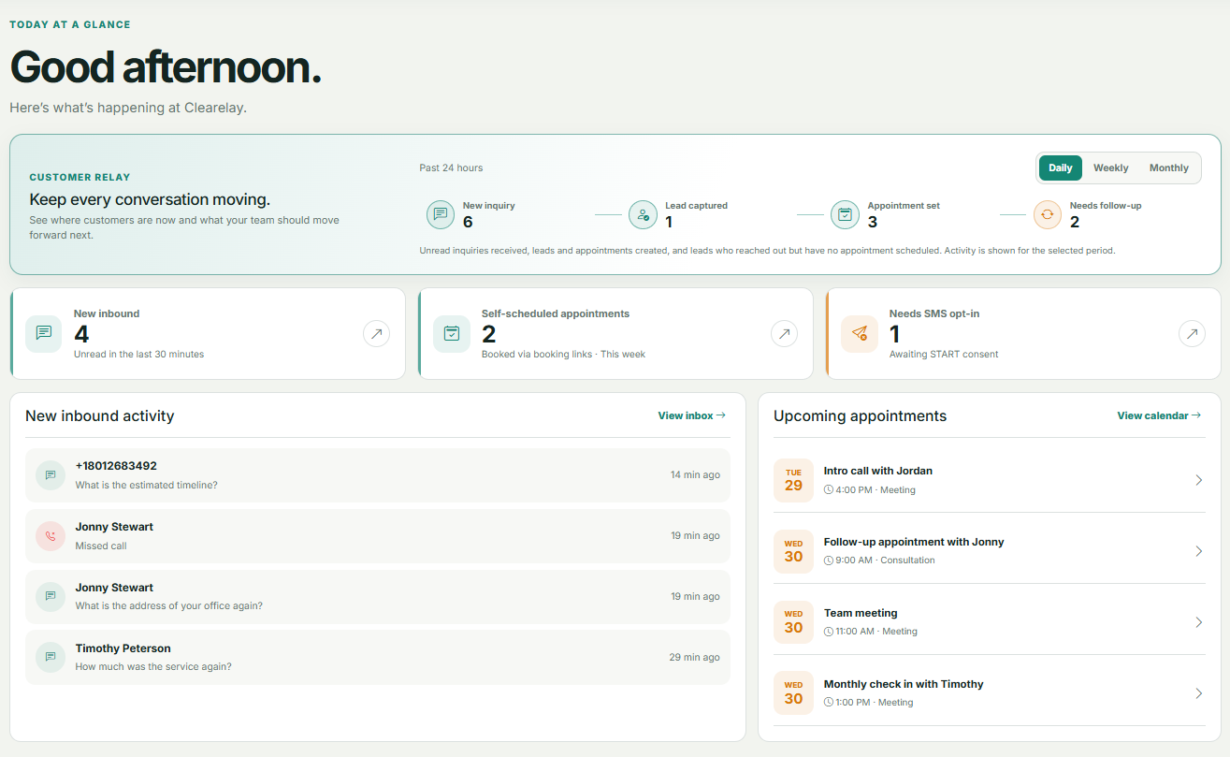Select Team meeting appointment title

click(861, 613)
